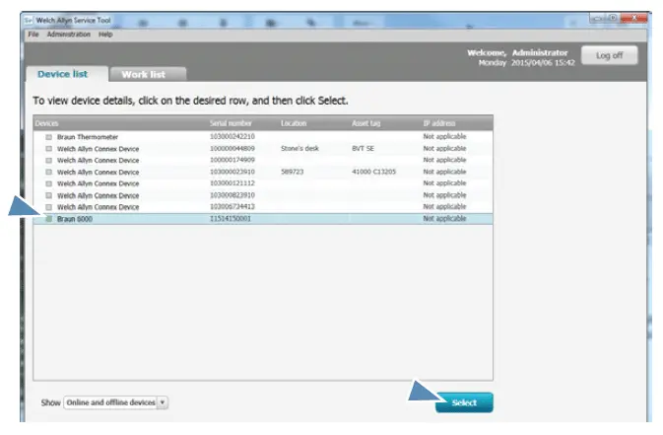Screen dimensions: 663x435
Task: Click the status icon of device 100000174909
Action: coord(49,161)
